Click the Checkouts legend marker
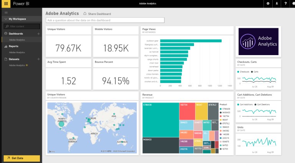Screen dimensions: 295x163 click(238, 72)
